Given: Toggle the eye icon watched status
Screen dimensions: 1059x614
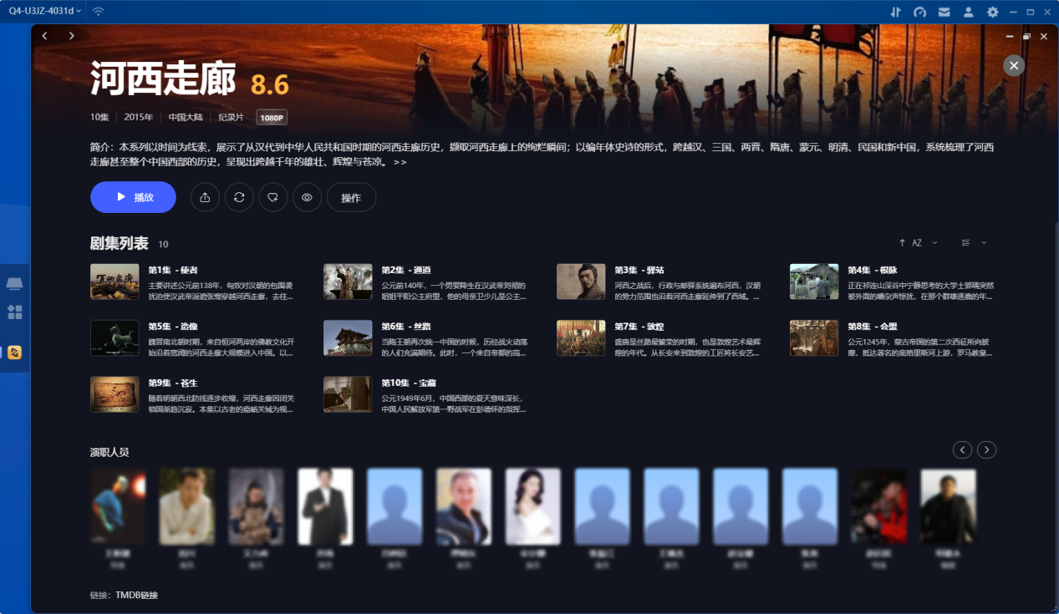Looking at the screenshot, I should coord(307,197).
